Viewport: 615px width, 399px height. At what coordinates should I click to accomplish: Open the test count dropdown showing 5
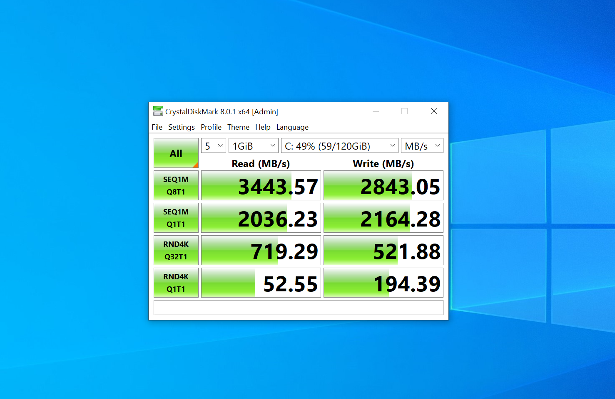click(214, 146)
